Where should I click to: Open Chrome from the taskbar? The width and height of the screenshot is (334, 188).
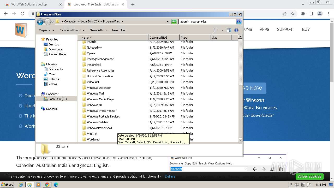click(x=47, y=185)
